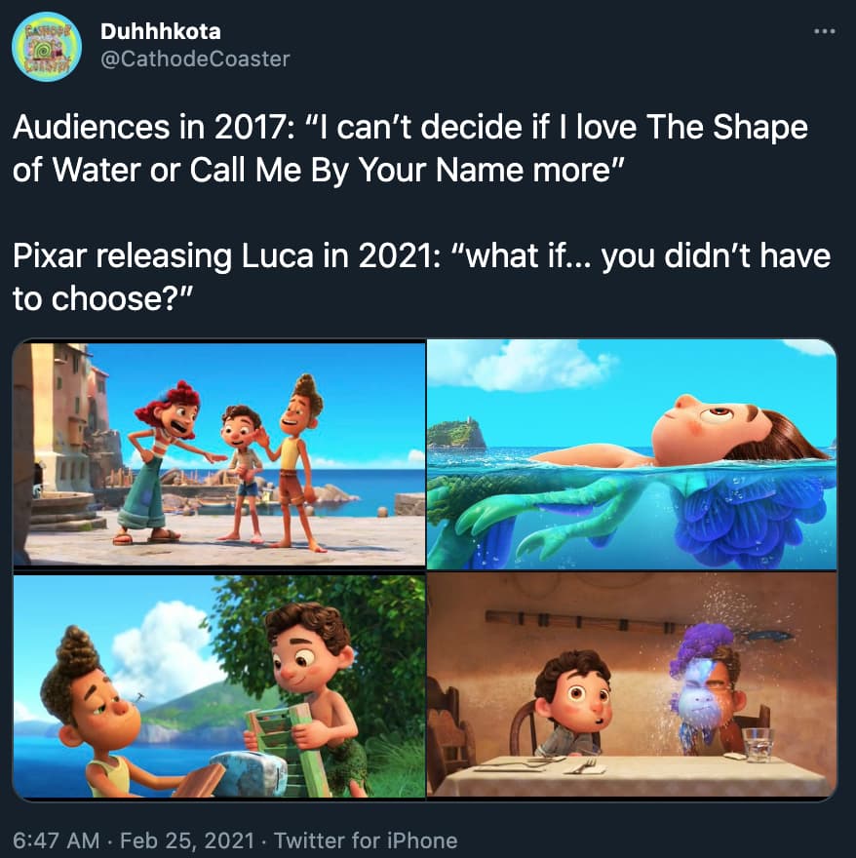Open the Twitter for iPhone source link
Screen dimensions: 856x858
coord(366,839)
